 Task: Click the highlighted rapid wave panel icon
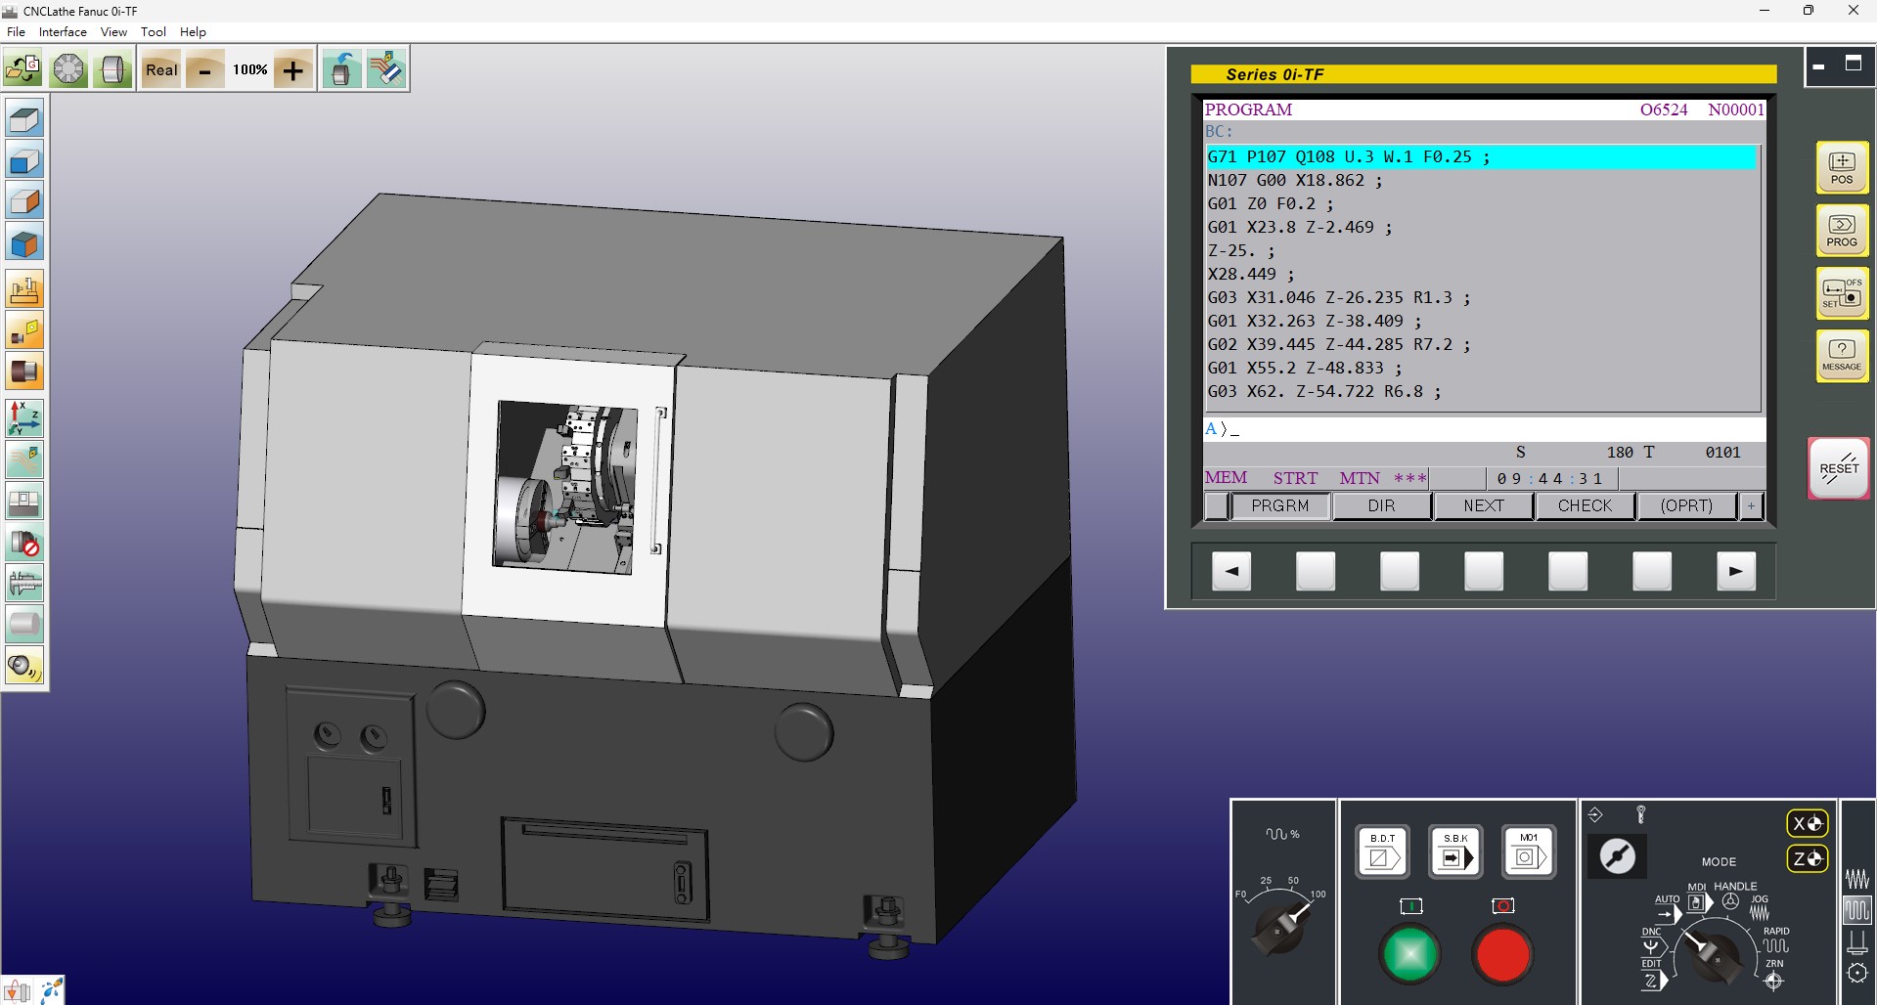click(1856, 911)
